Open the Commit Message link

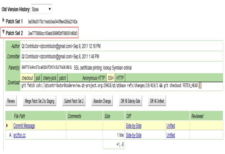(24, 126)
